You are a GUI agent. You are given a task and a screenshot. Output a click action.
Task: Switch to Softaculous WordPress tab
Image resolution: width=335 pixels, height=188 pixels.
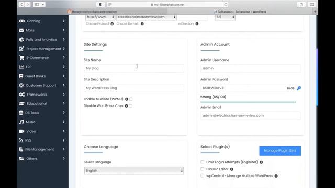[x=240, y=11]
